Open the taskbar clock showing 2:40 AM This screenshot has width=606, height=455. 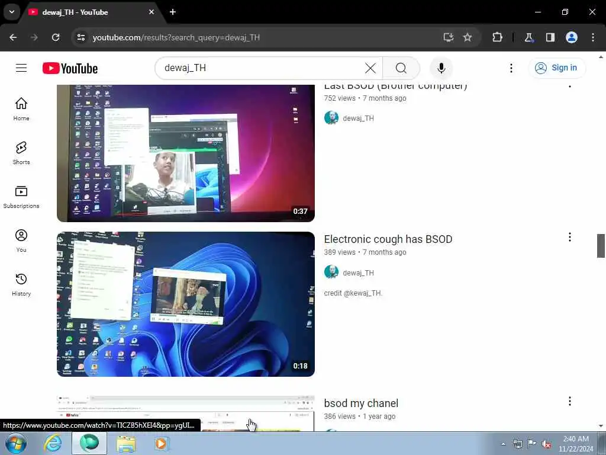click(x=575, y=444)
